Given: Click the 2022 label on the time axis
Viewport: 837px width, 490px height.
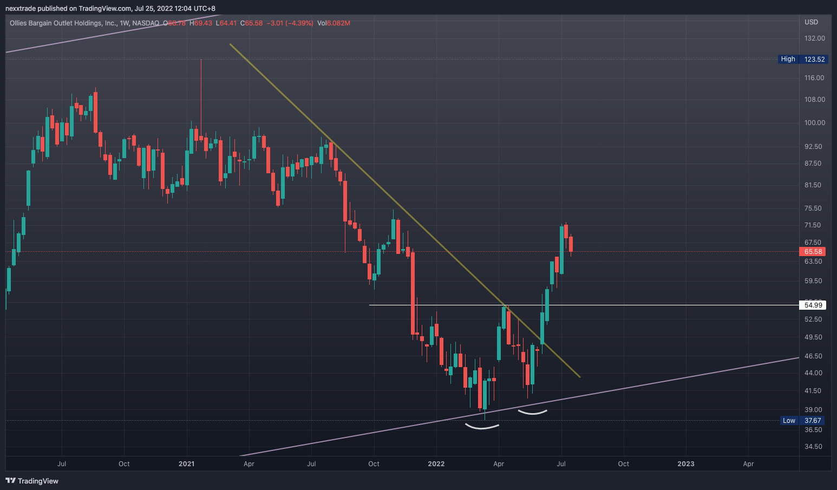Looking at the screenshot, I should pyautogui.click(x=436, y=464).
